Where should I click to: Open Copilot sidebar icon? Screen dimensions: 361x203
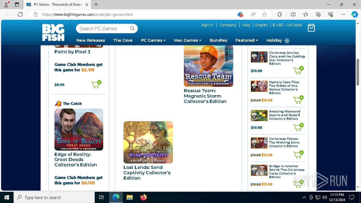pyautogui.click(x=355, y=14)
